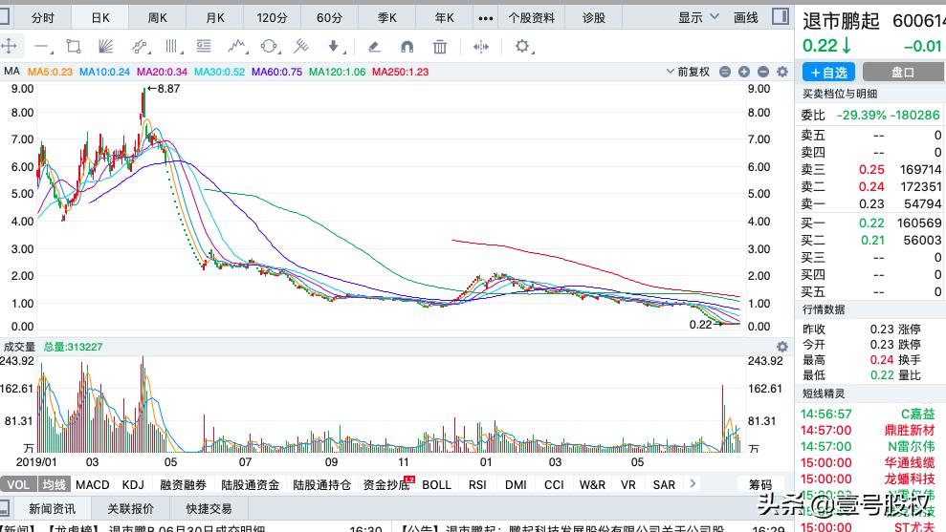Select the DMI indicator
Image resolution: width=946 pixels, height=532 pixels.
pos(516,484)
